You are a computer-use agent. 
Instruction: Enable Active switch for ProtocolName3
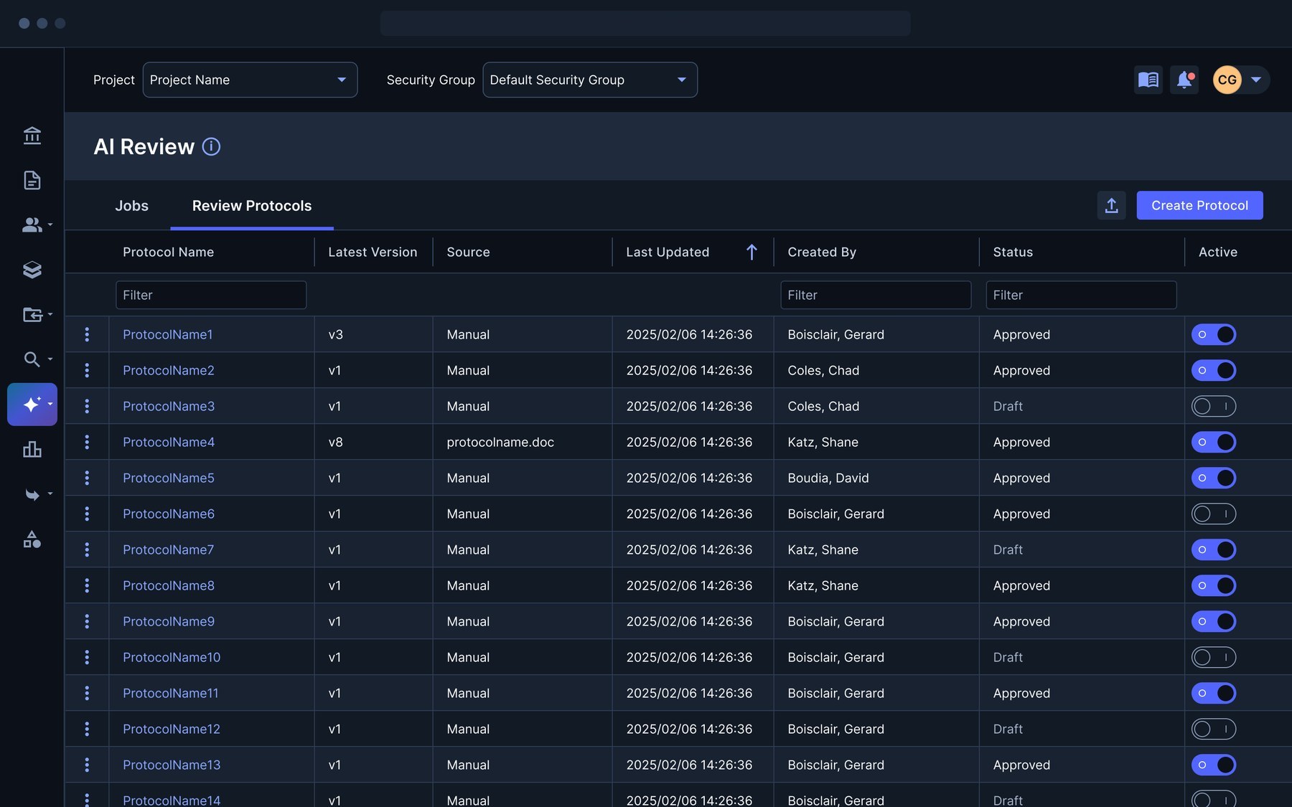tap(1214, 406)
